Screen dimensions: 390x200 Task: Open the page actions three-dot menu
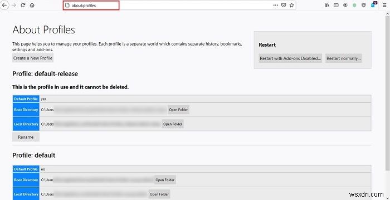[276, 5]
